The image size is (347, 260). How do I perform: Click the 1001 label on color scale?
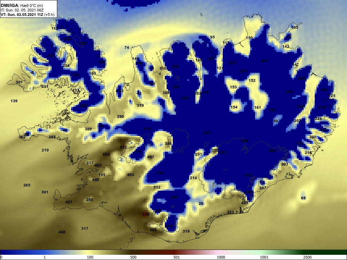pos(264,257)
